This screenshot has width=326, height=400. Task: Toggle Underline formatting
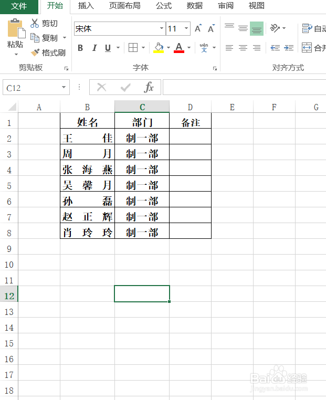click(108, 48)
